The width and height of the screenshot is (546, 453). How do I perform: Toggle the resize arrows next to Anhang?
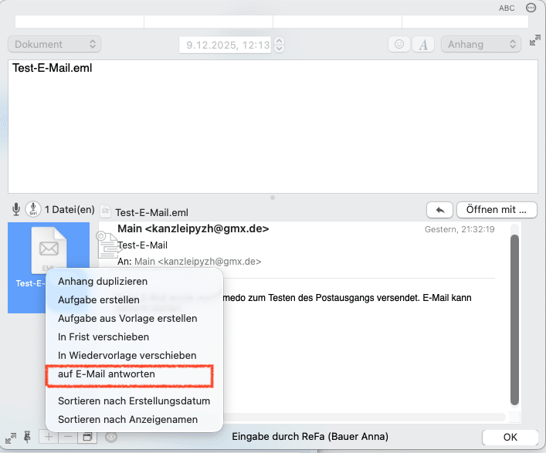[x=534, y=41]
